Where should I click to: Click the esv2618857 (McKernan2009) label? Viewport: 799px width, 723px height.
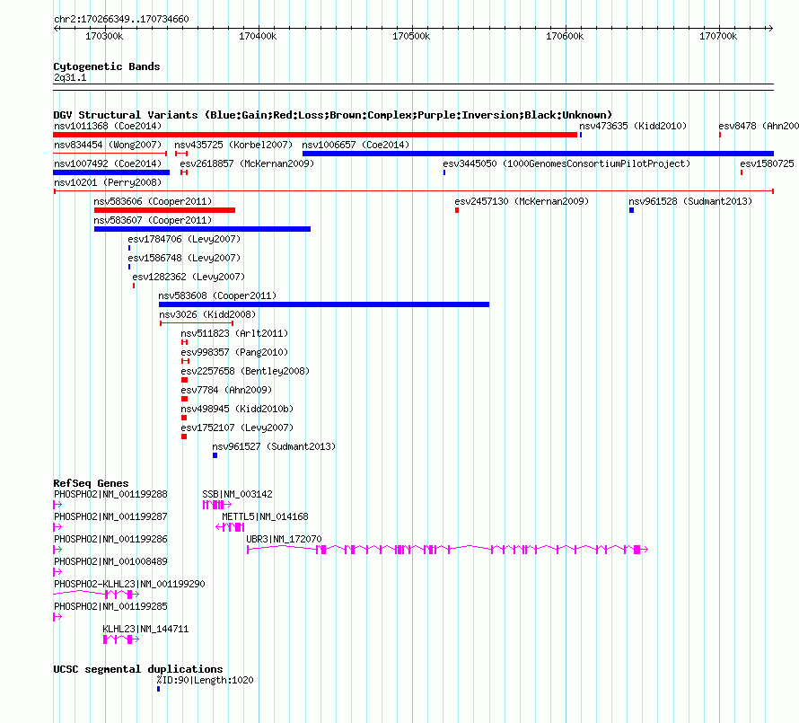pyautogui.click(x=247, y=163)
